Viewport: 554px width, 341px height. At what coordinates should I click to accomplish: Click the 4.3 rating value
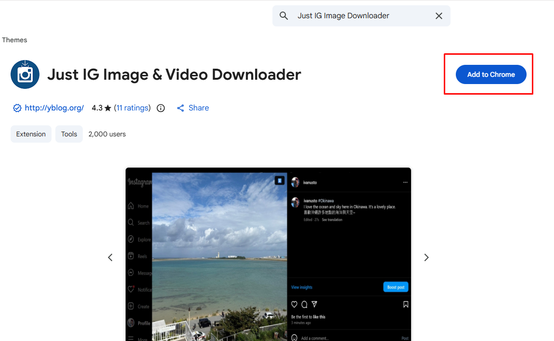[x=97, y=108]
